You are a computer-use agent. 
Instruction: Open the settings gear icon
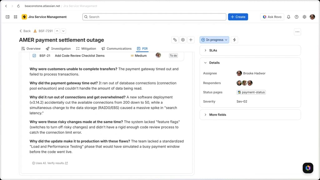point(304,17)
